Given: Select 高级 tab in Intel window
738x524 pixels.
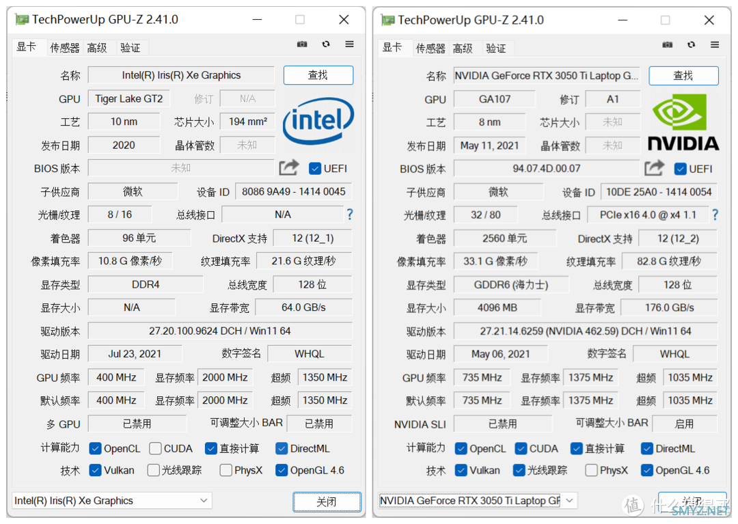Looking at the screenshot, I should coord(97,48).
